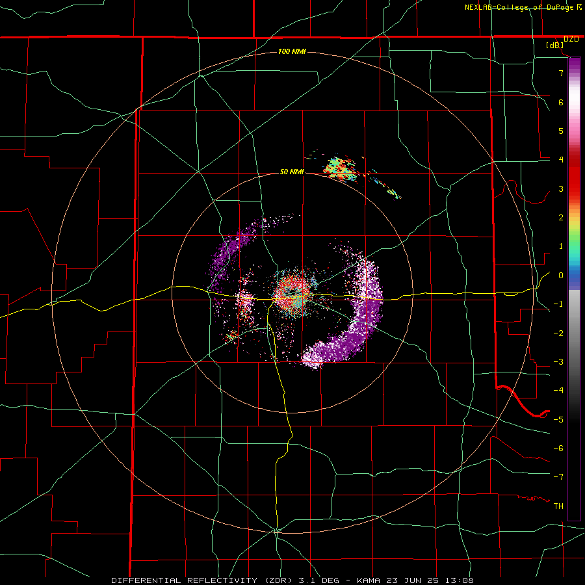
Task: Click the TH label below the scale
Action: [558, 506]
